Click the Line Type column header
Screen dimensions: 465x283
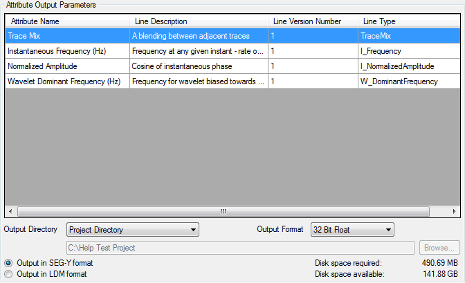[409, 21]
